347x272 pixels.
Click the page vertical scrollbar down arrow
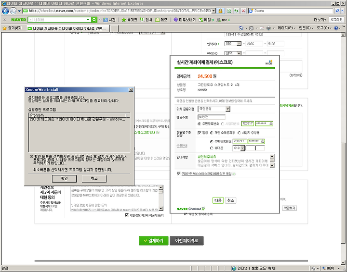click(343, 262)
